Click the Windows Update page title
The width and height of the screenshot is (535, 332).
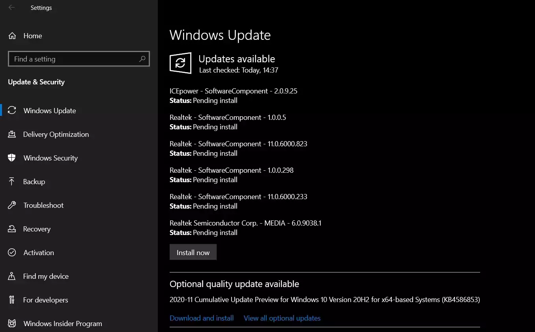(220, 35)
